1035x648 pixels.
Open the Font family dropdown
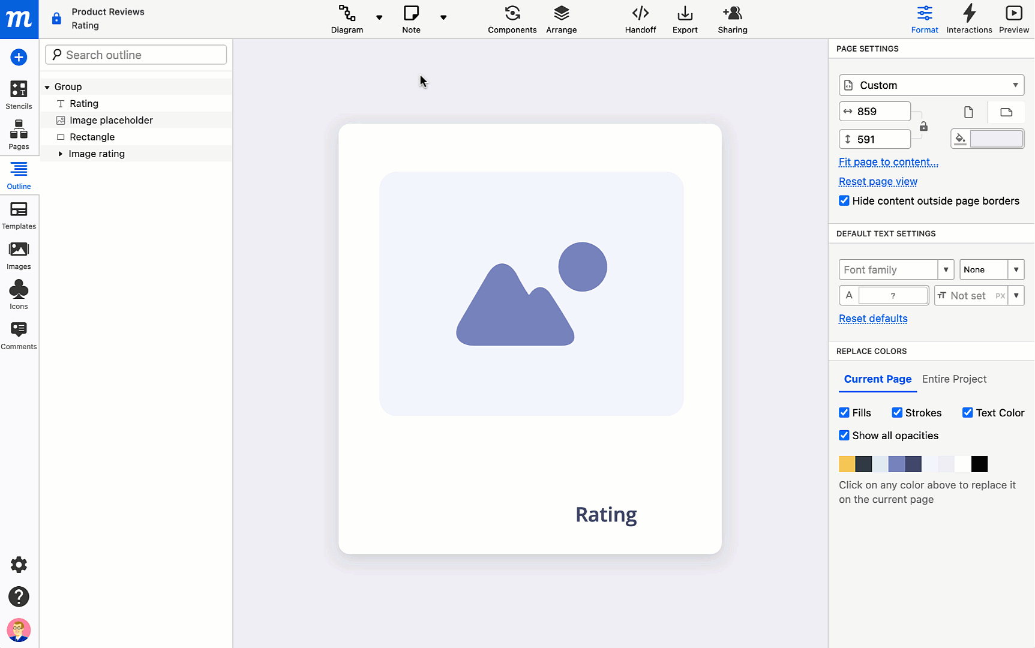coord(946,270)
